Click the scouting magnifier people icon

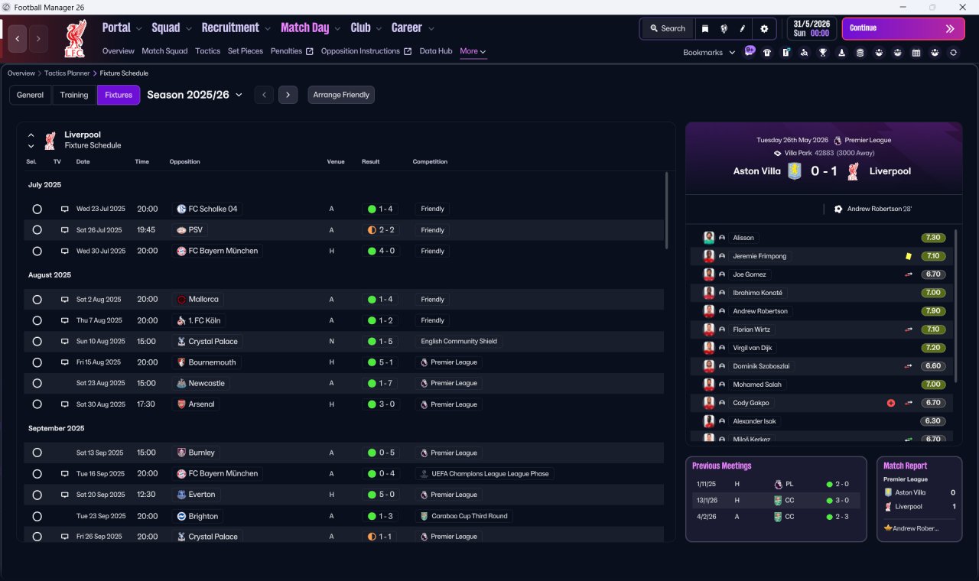805,53
